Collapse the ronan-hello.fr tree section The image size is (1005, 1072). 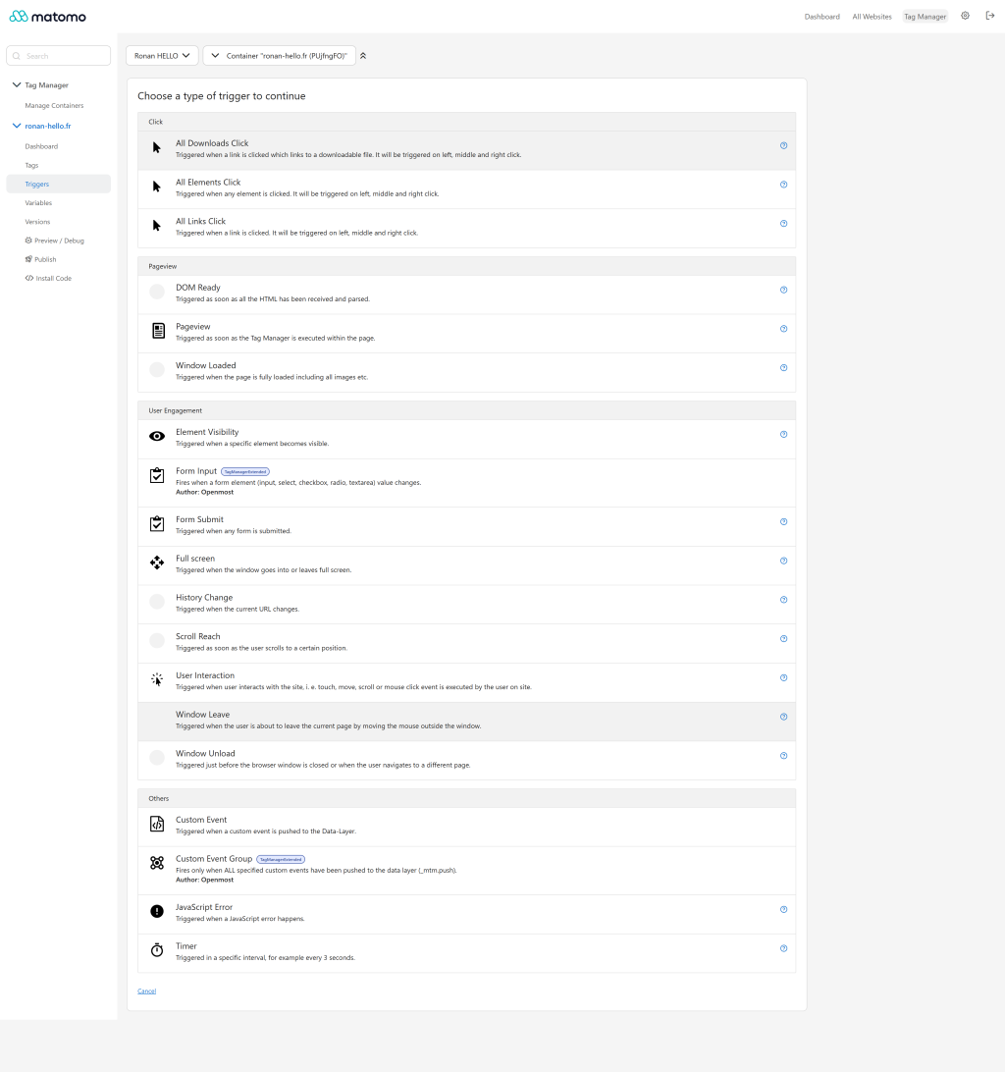tap(17, 126)
